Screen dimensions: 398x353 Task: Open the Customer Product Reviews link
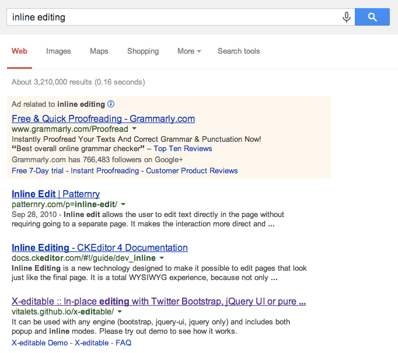click(x=192, y=170)
